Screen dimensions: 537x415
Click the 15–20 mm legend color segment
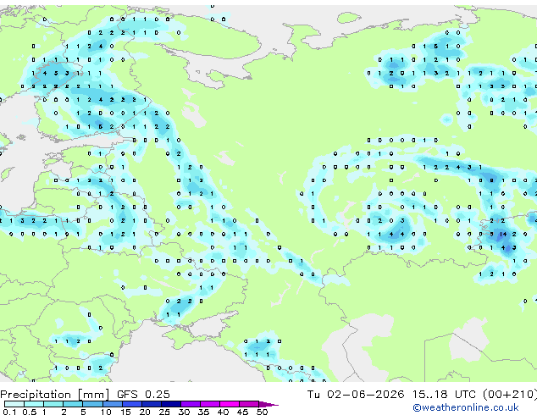(132, 404)
